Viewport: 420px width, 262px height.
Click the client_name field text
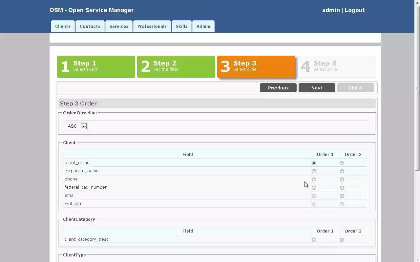point(77,162)
